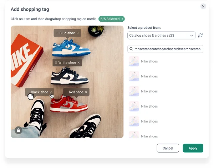The height and width of the screenshot is (168, 214).
Task: Remove the Black shoe tag
Action: pyautogui.click(x=51, y=92)
